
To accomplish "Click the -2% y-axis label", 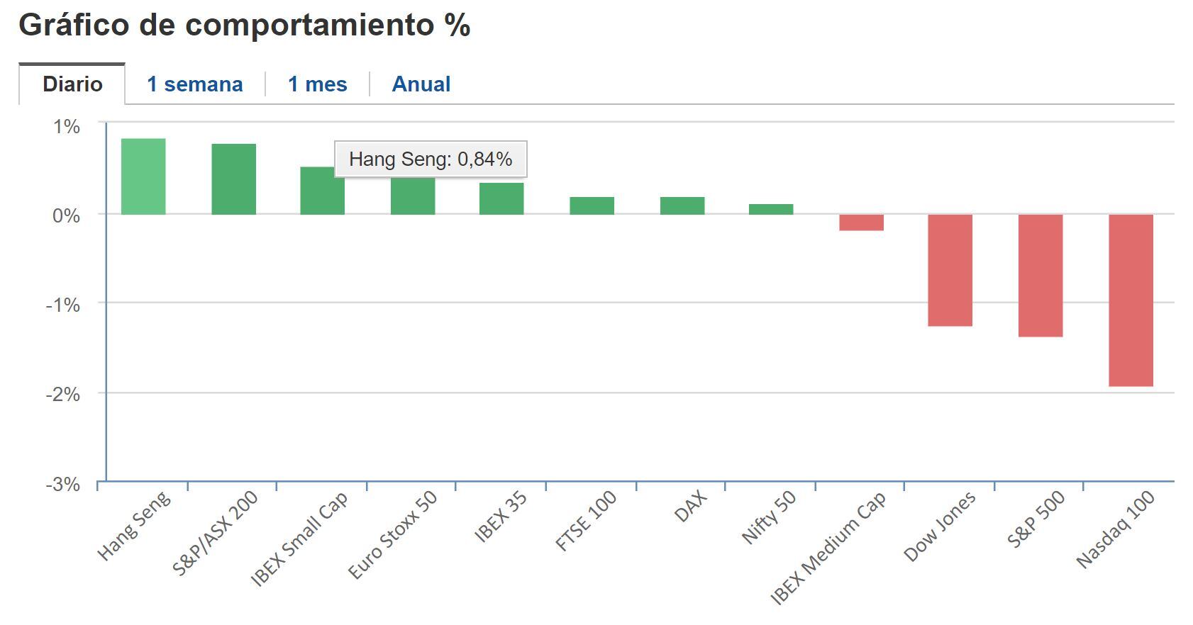I will coord(63,395).
